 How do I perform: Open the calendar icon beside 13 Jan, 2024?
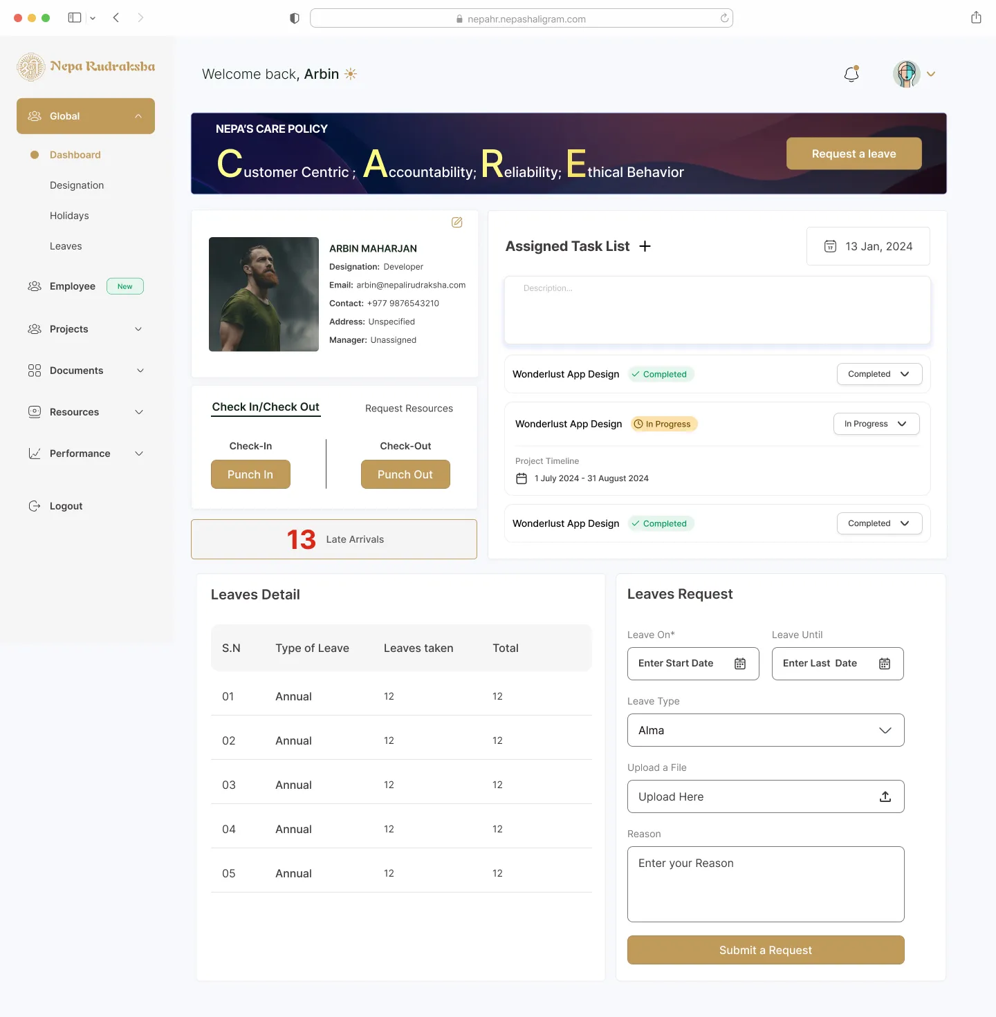[830, 246]
